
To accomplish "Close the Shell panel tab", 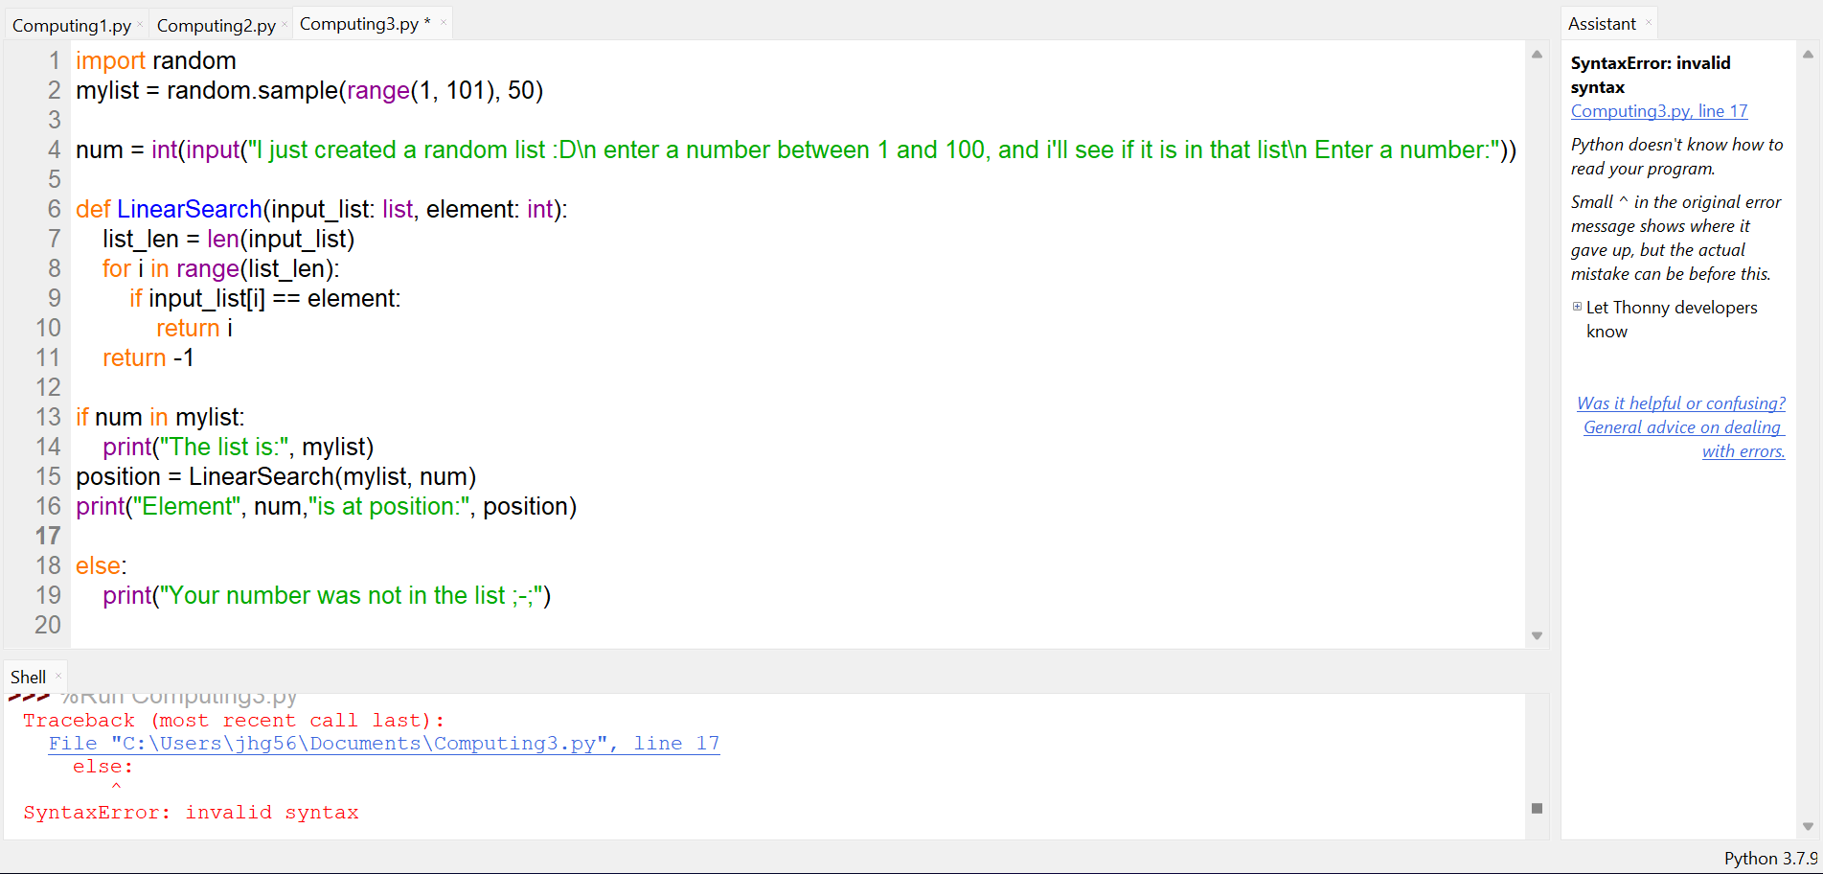I will [x=58, y=676].
